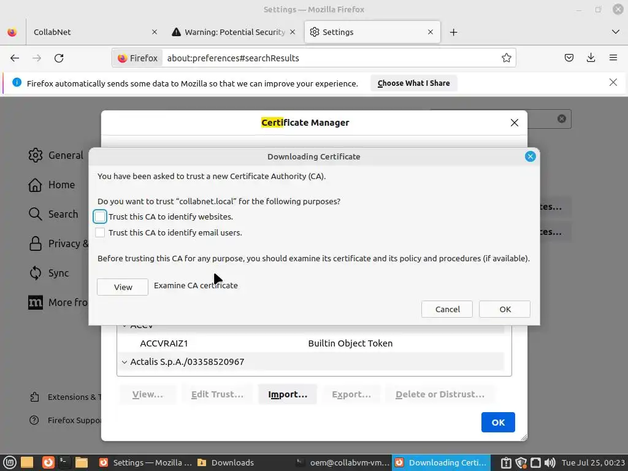The width and height of the screenshot is (628, 471).
Task: Open the Linux Mint start menu
Action: point(10,462)
